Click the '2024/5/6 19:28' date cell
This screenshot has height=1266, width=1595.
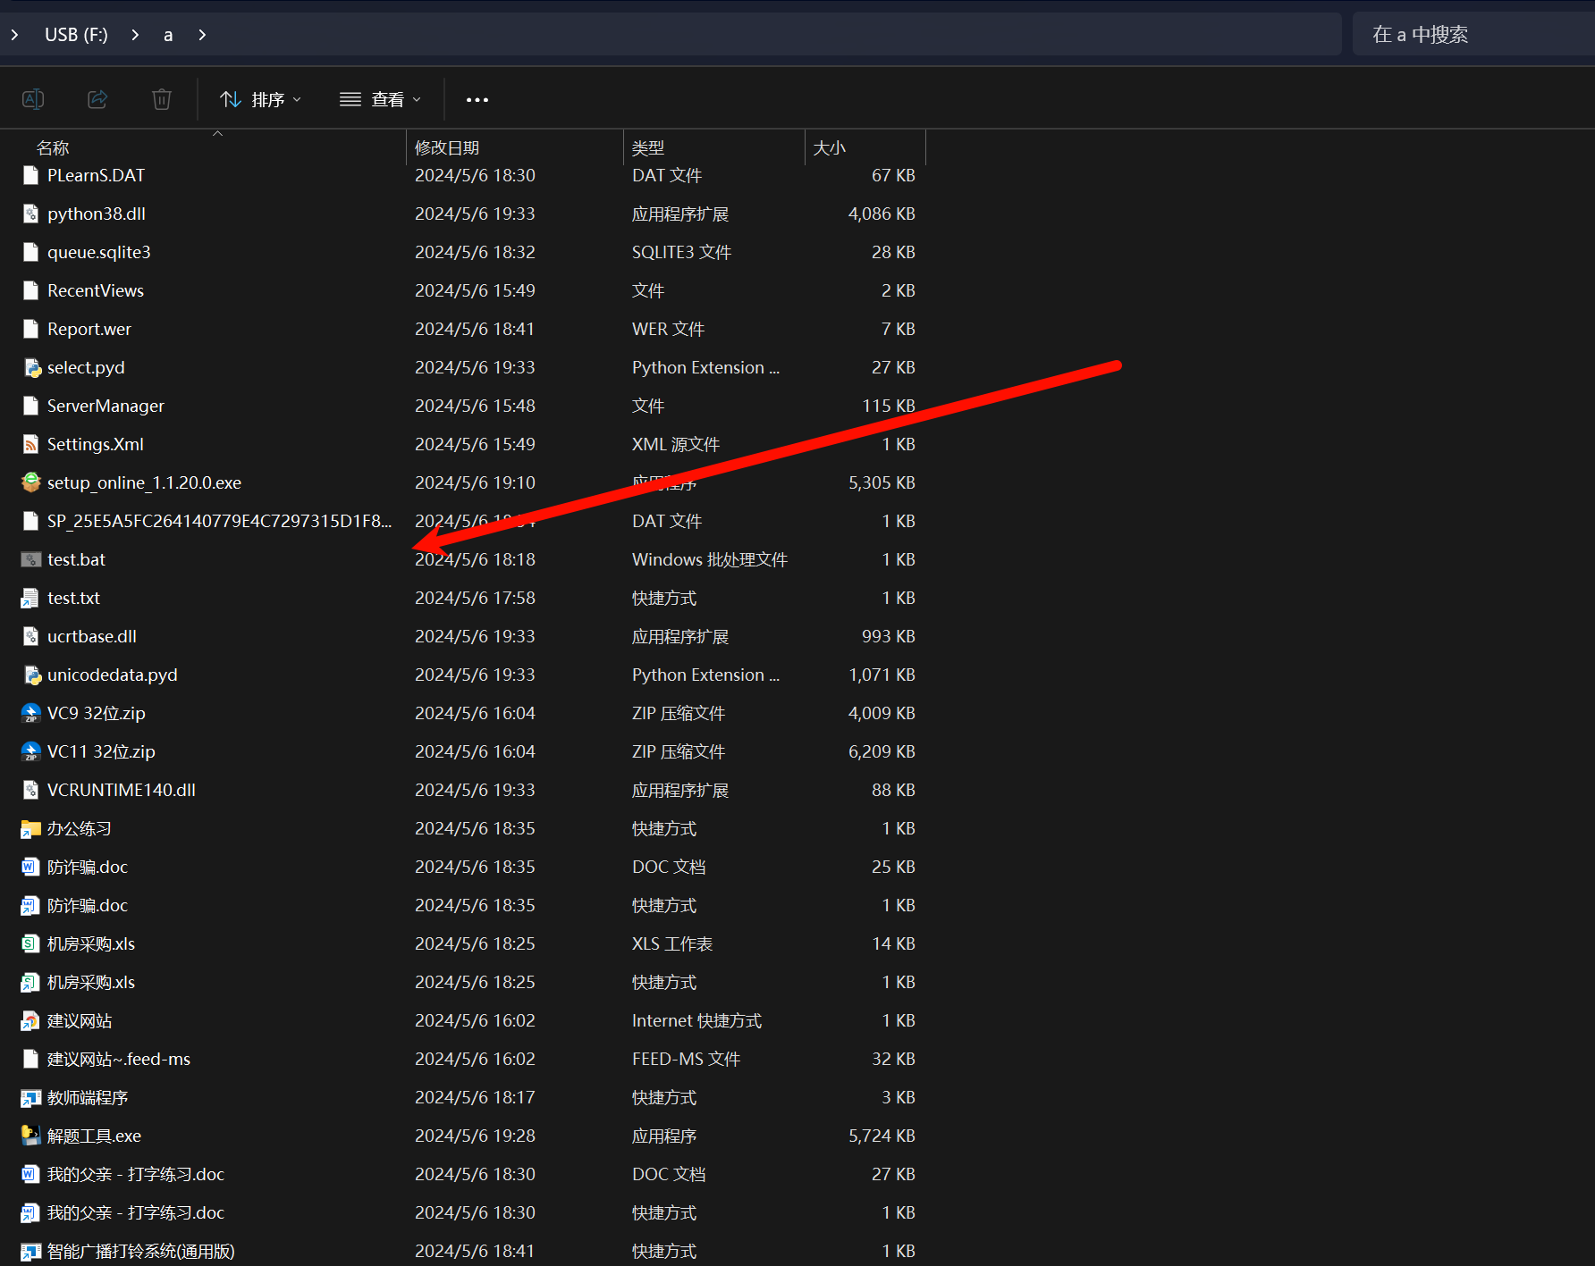476,1136
